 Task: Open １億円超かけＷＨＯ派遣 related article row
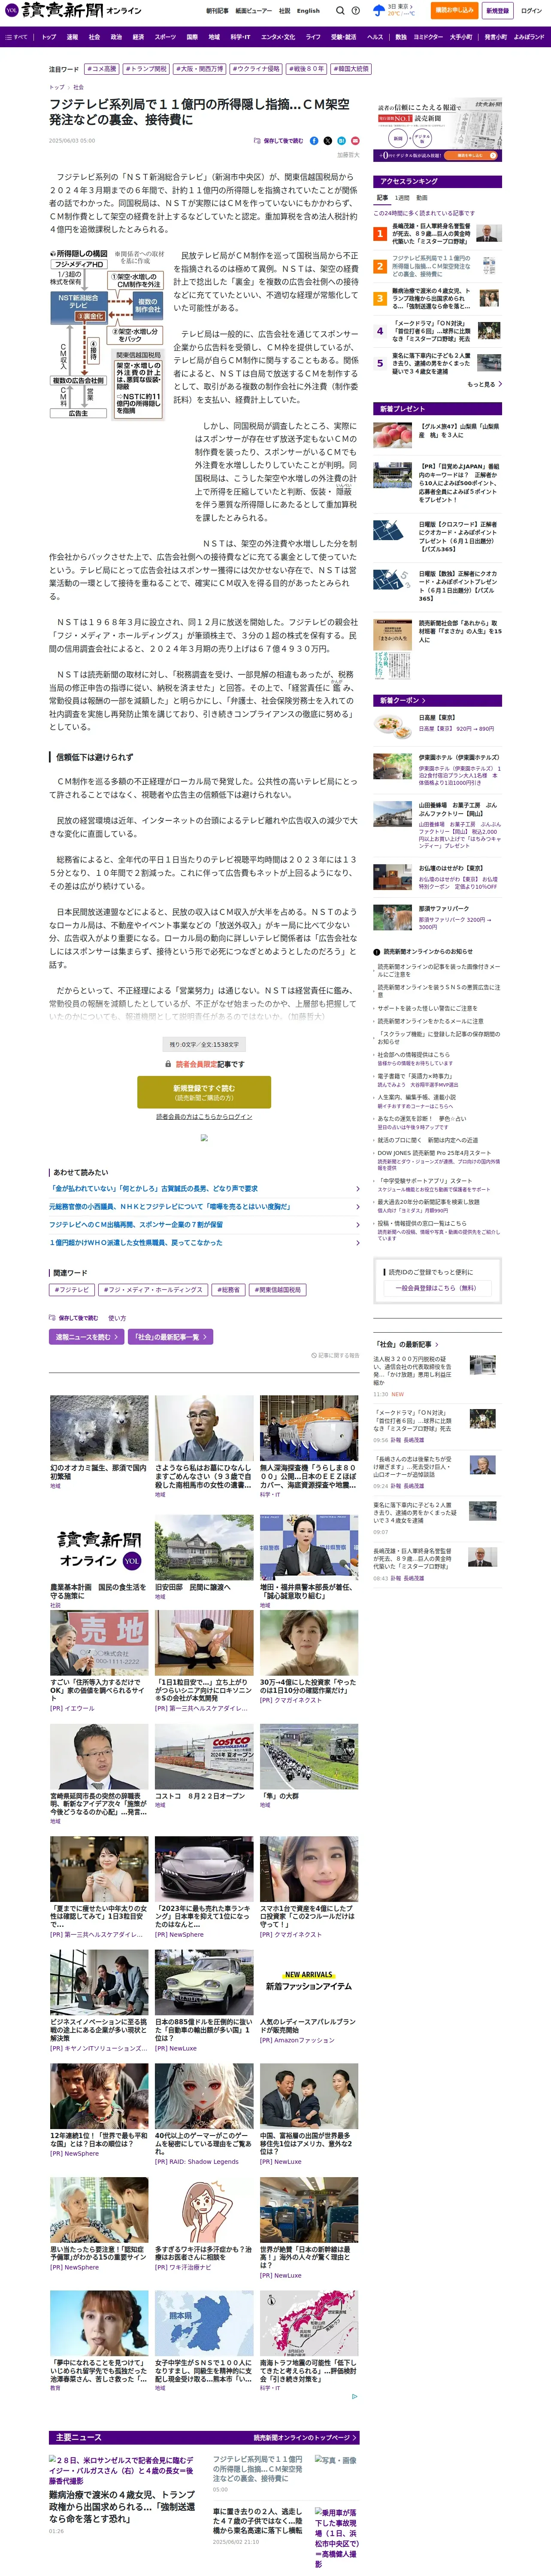coord(204,1242)
